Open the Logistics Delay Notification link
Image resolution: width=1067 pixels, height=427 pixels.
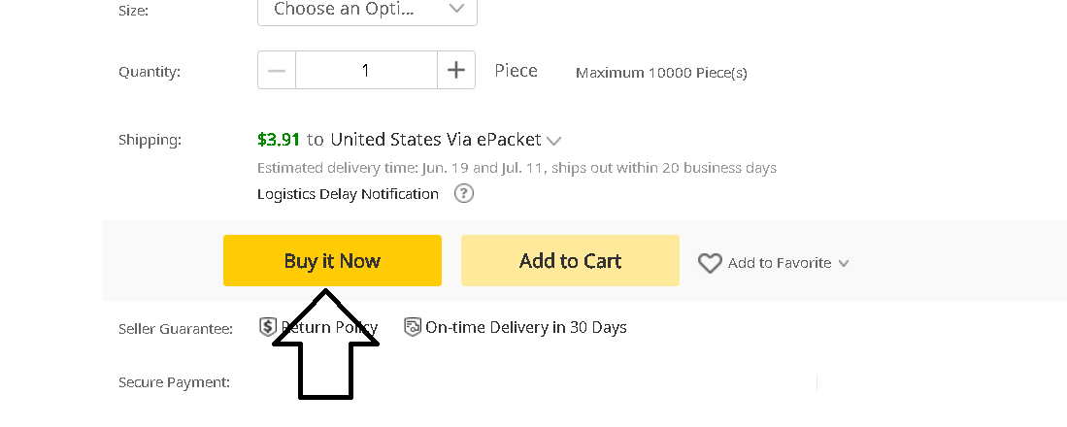tap(348, 194)
